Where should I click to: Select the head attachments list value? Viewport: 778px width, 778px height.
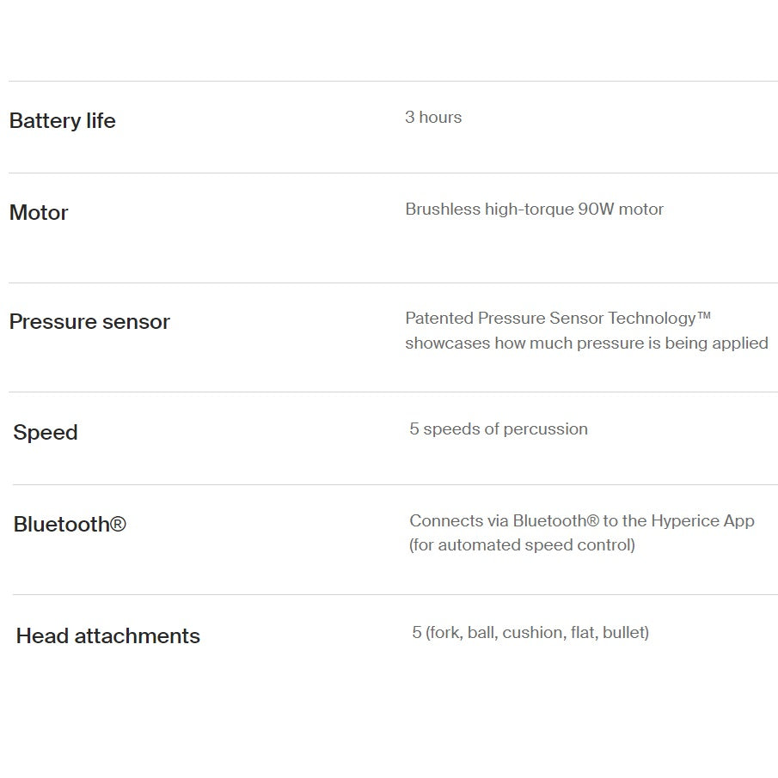[530, 633]
